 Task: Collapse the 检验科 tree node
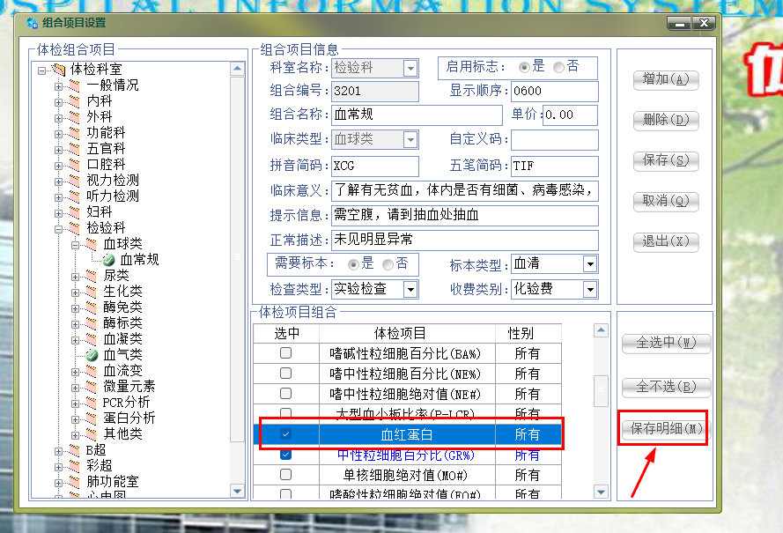[x=58, y=229]
